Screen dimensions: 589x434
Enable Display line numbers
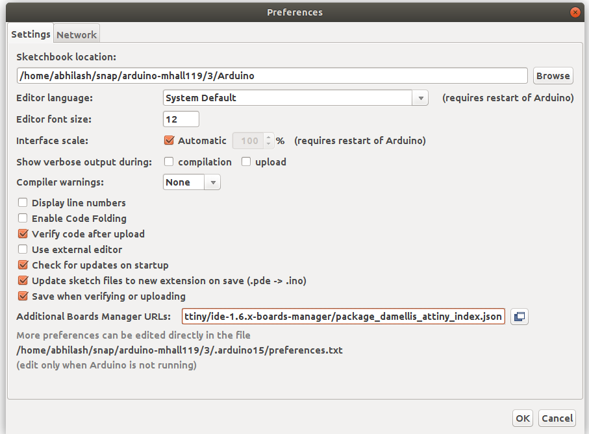[x=23, y=202]
